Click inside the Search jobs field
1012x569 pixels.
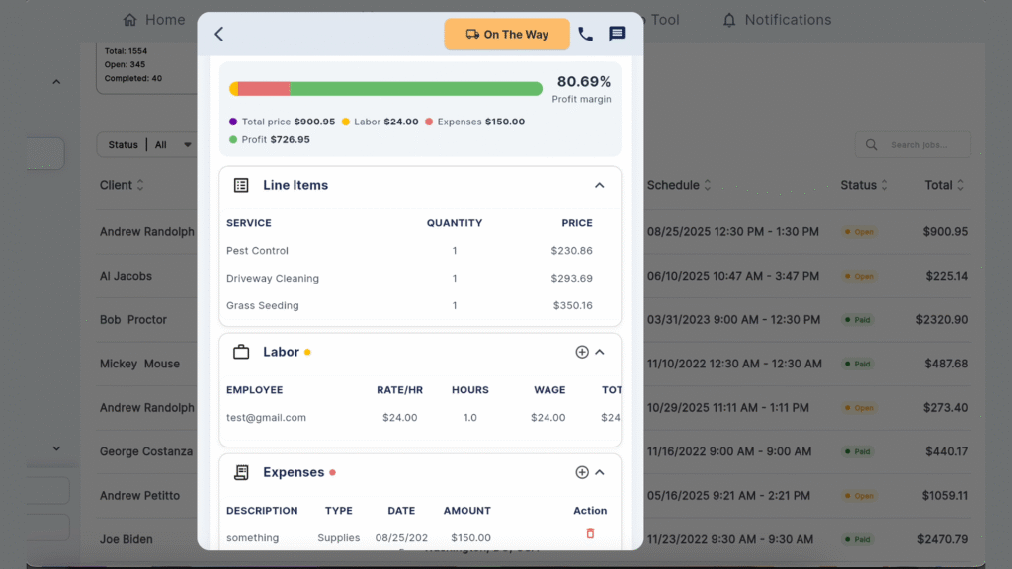(917, 144)
